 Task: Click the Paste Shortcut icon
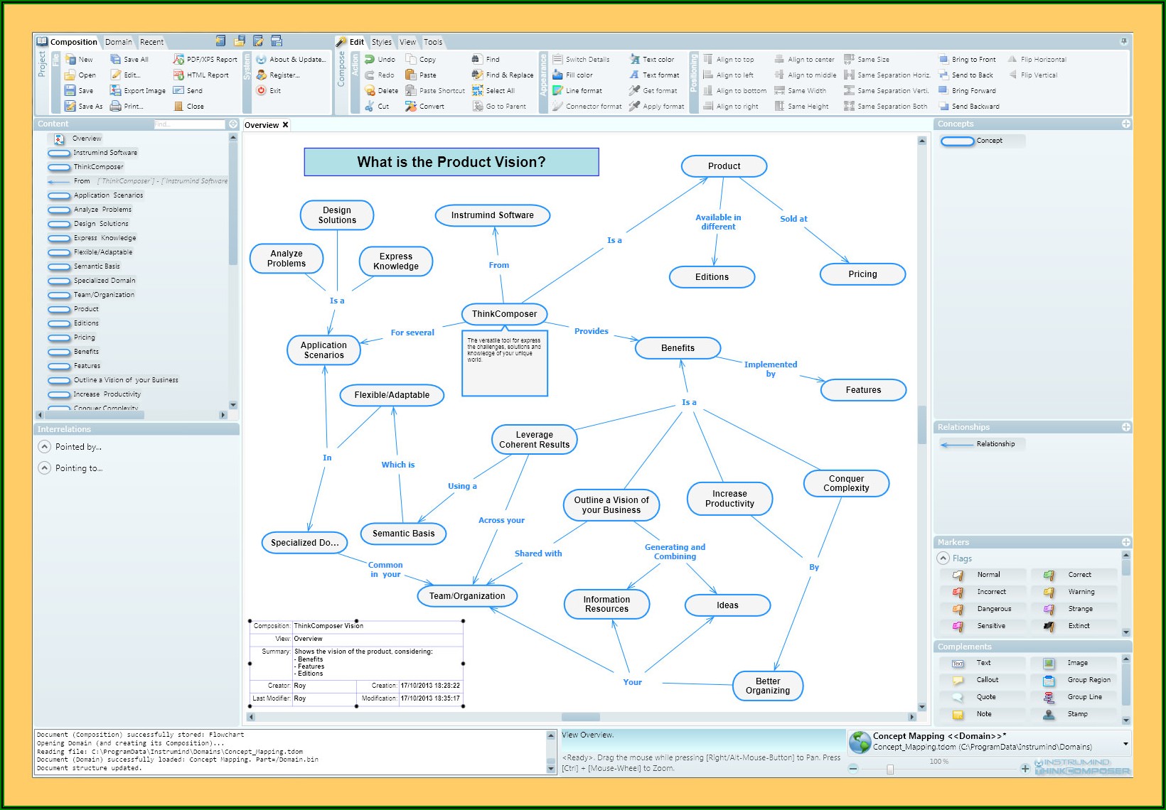click(x=411, y=91)
